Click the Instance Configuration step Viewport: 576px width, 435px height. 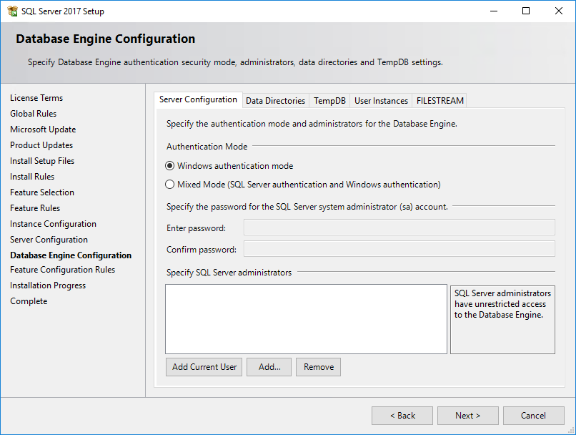tap(54, 224)
